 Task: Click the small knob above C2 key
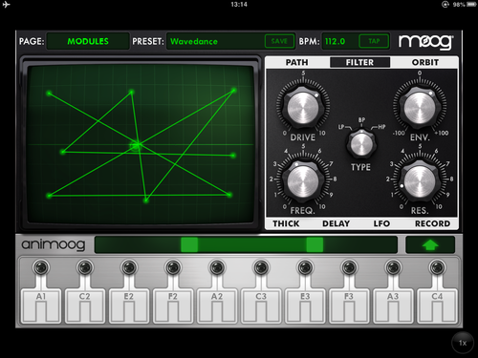85,267
